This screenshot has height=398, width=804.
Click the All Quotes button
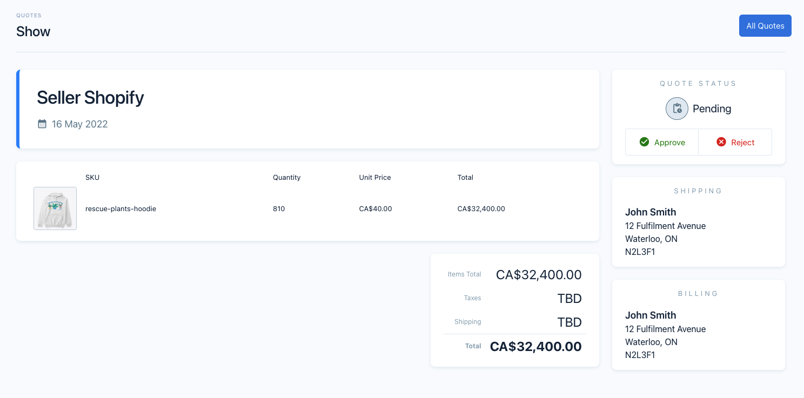point(765,26)
